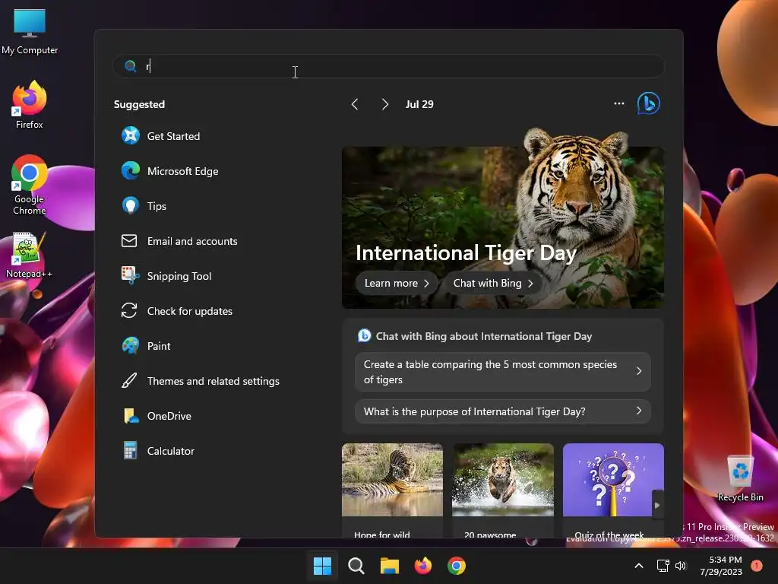Select 'What is the purpose' suggestion
Image resolution: width=778 pixels, height=584 pixels.
[x=503, y=411]
